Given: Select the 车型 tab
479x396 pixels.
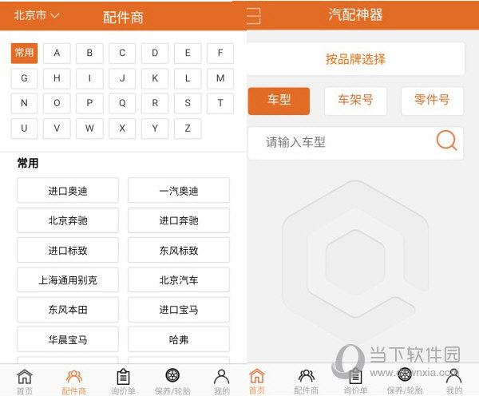Looking at the screenshot, I should pyautogui.click(x=279, y=101).
